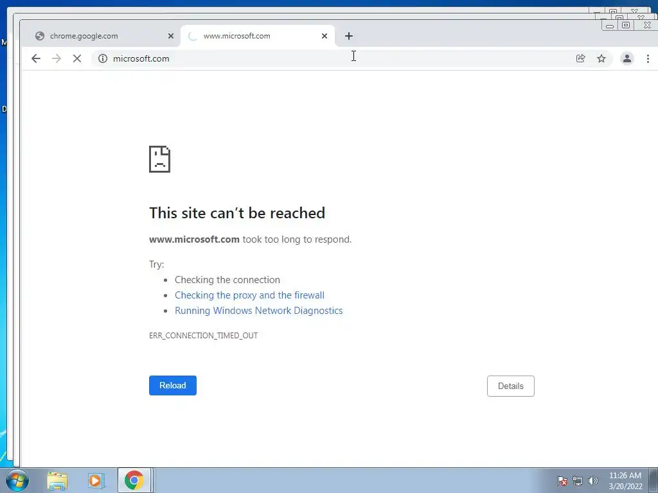This screenshot has height=493, width=658.
Task: Click the sad page error icon
Action: (x=159, y=159)
